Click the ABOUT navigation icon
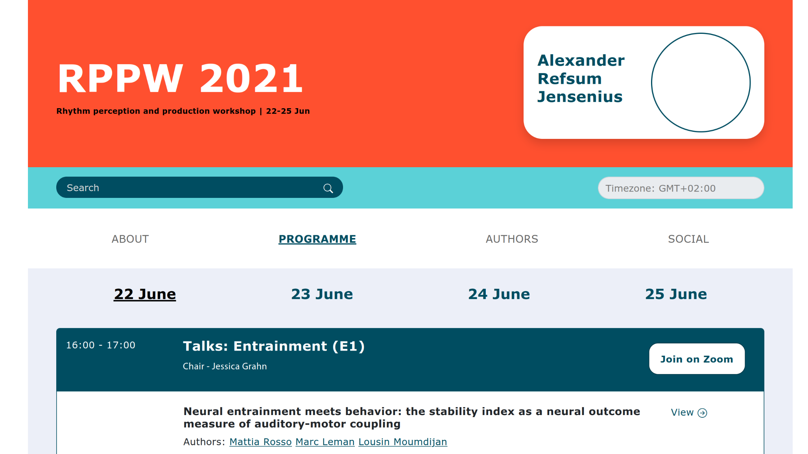Viewport: 808px width, 454px height. (x=131, y=239)
